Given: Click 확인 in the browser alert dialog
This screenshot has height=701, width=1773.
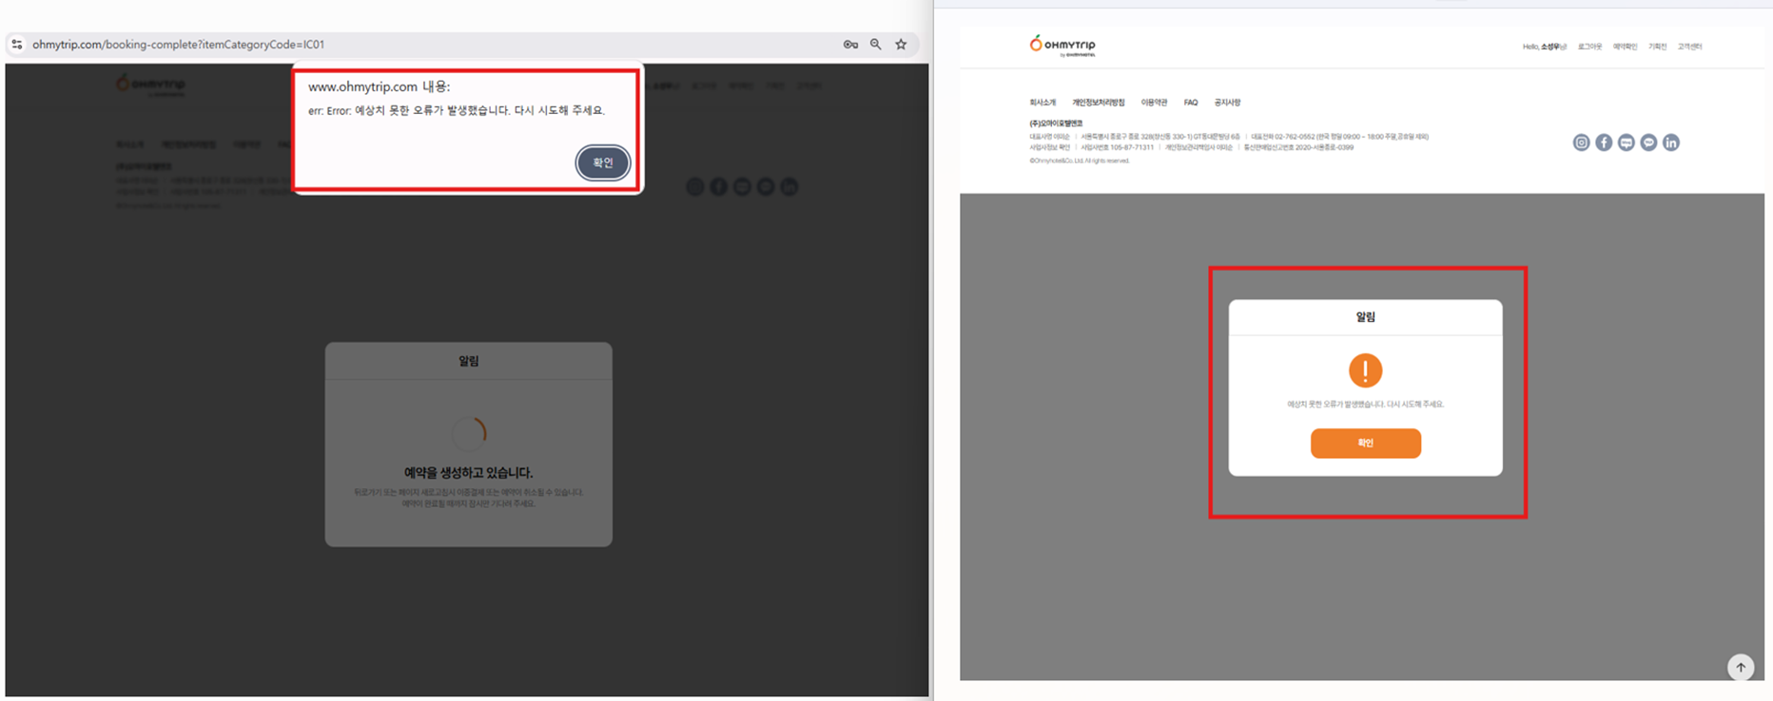Looking at the screenshot, I should pyautogui.click(x=603, y=162).
